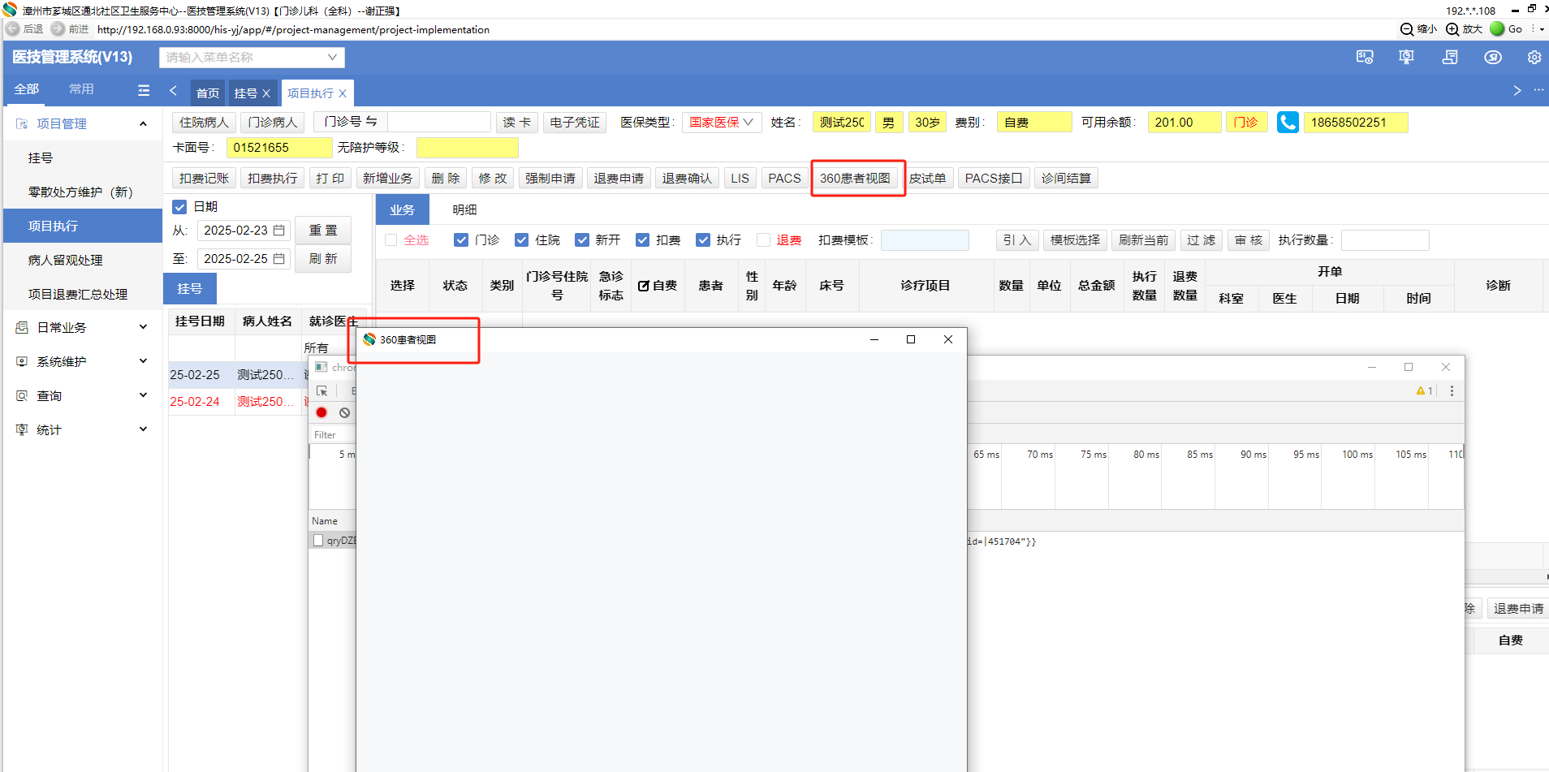Toggle the 日期 checkbox

[x=180, y=207]
